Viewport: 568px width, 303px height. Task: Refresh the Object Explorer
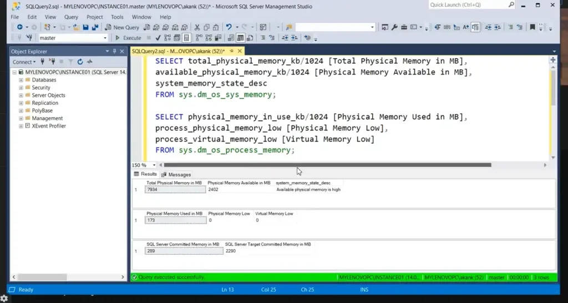pyautogui.click(x=80, y=62)
